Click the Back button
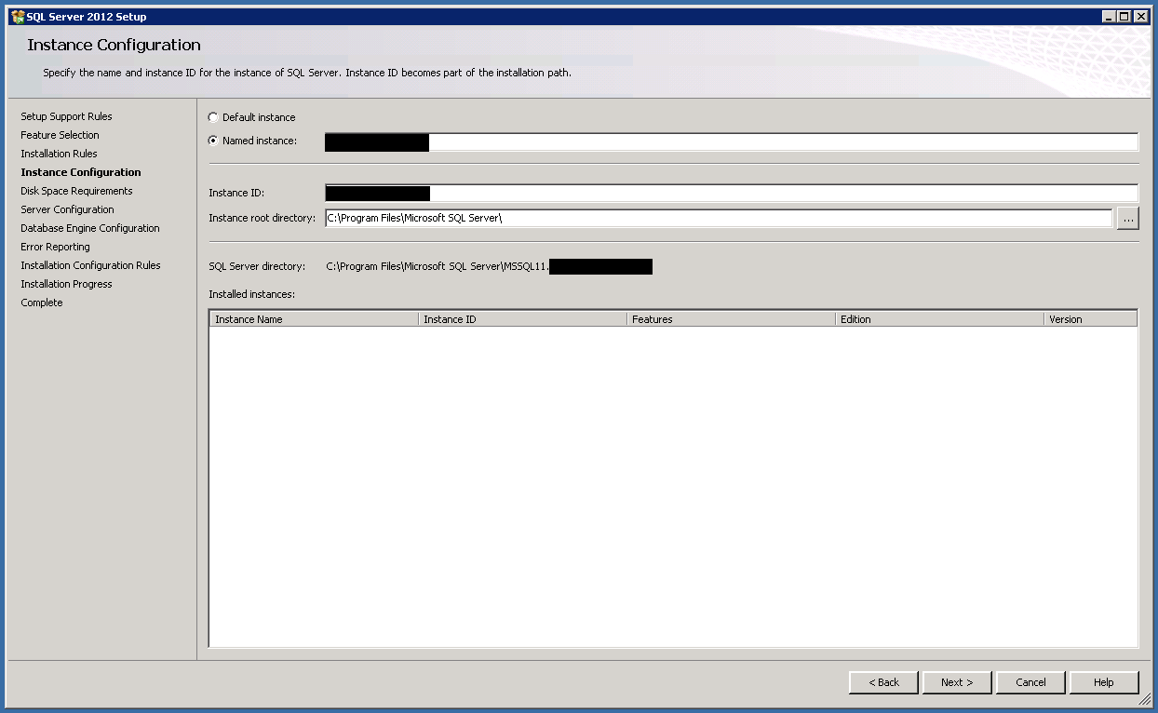Image resolution: width=1158 pixels, height=713 pixels. pyautogui.click(x=883, y=682)
